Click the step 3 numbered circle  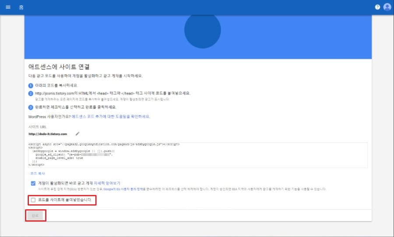[x=31, y=107]
